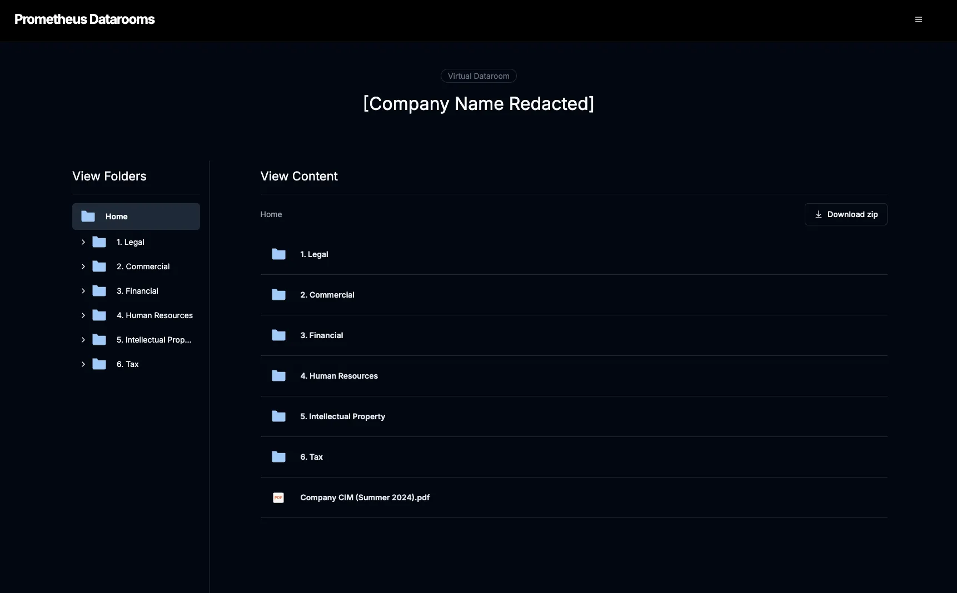Image resolution: width=957 pixels, height=593 pixels.
Task: Click folder icon beside 1. Legal in content
Action: pyautogui.click(x=278, y=254)
